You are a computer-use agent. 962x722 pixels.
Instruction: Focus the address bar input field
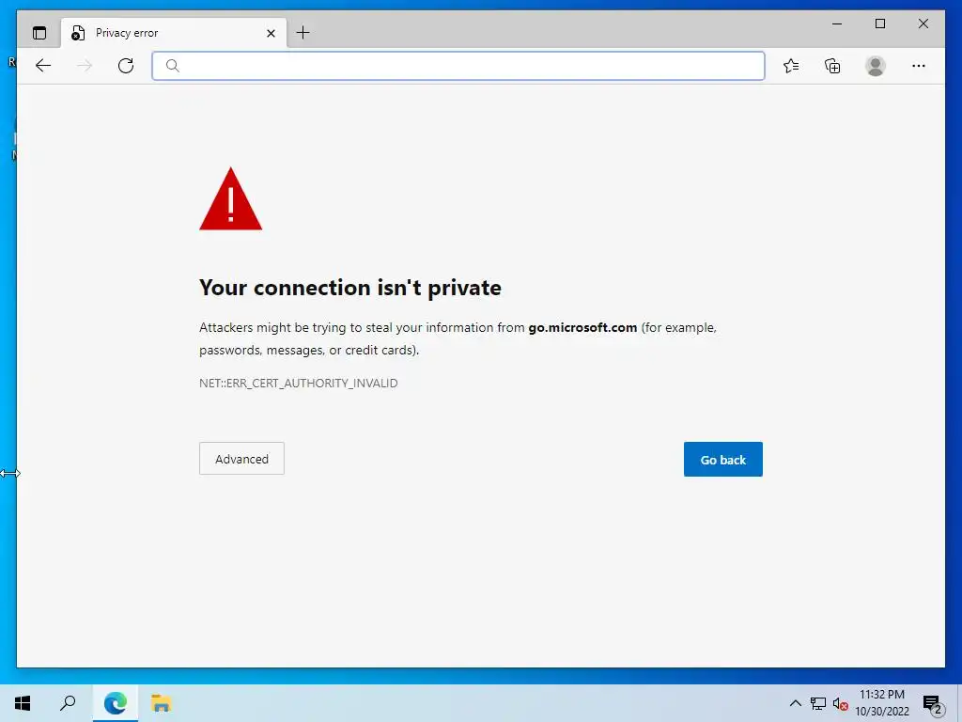[458, 66]
